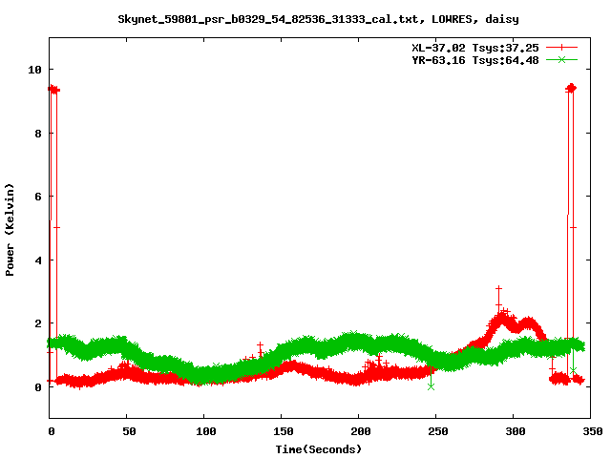Image resolution: width=611 pixels, height=458 pixels.
Task: Click the Power (Kelvin) y-axis label
Action: pos(10,230)
